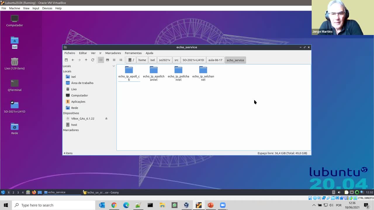Image resolution: width=374 pixels, height=210 pixels.
Task: Eject the VBox_GAs_6.1.22 disc
Action: 106,119
